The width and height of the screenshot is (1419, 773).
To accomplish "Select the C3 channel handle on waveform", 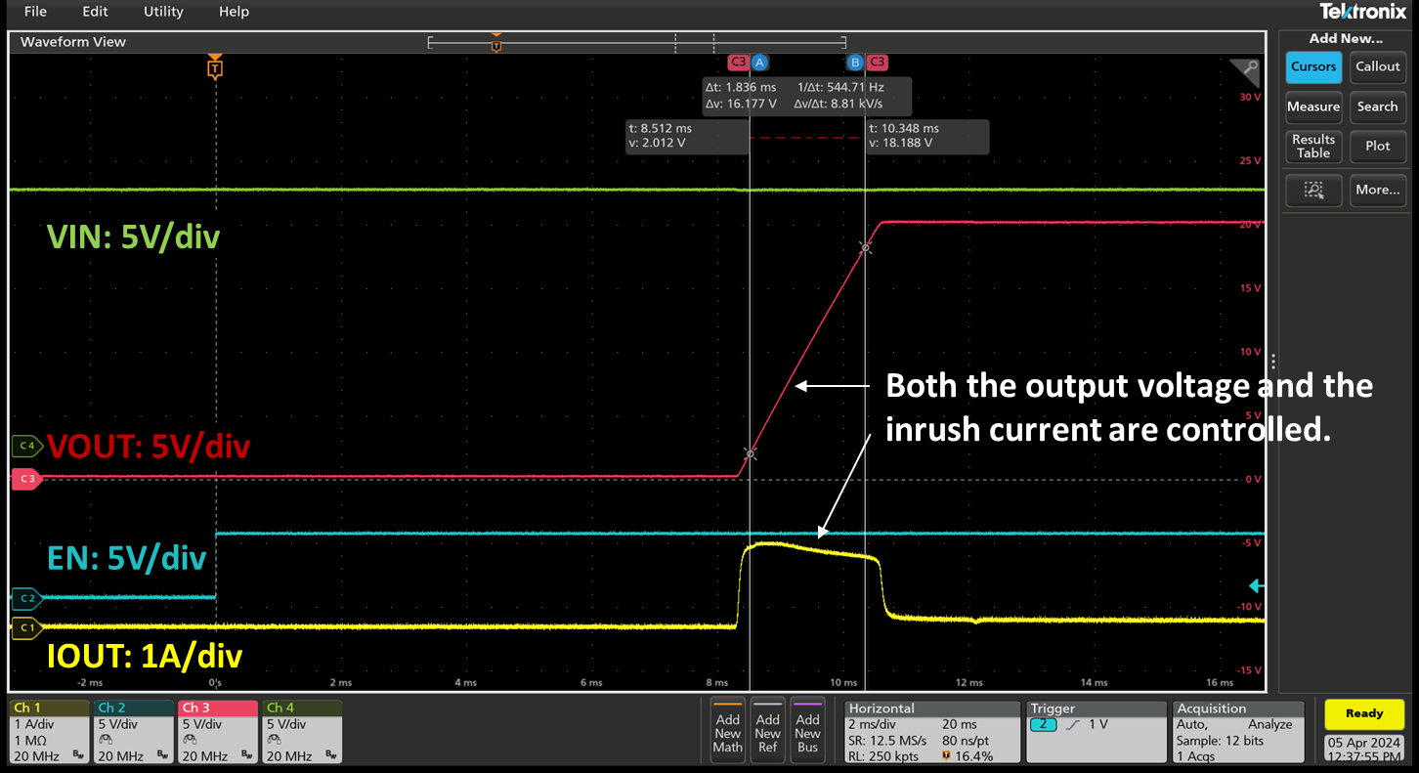I will (x=24, y=479).
